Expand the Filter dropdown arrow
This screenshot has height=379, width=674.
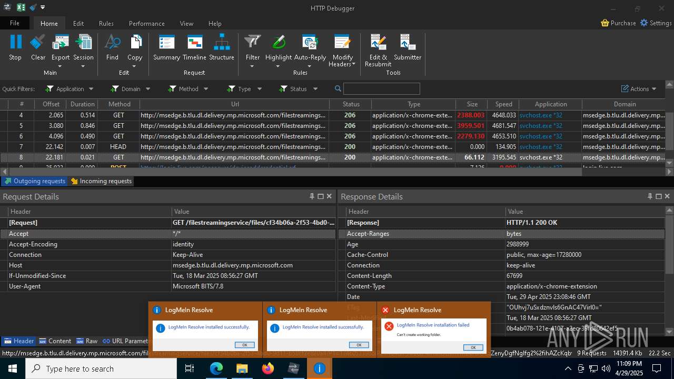pos(252,66)
